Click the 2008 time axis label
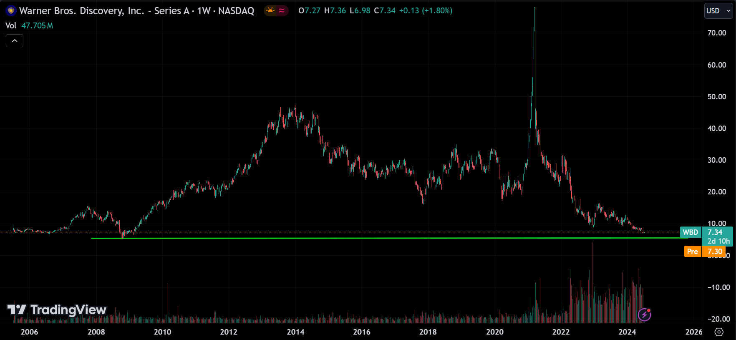The image size is (736, 340). pos(96,332)
